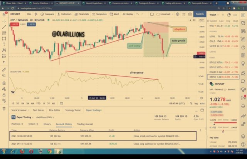This screenshot has height=159, width=247.
Task: Click the red 1.0277 sell button
Action: coord(15,24)
